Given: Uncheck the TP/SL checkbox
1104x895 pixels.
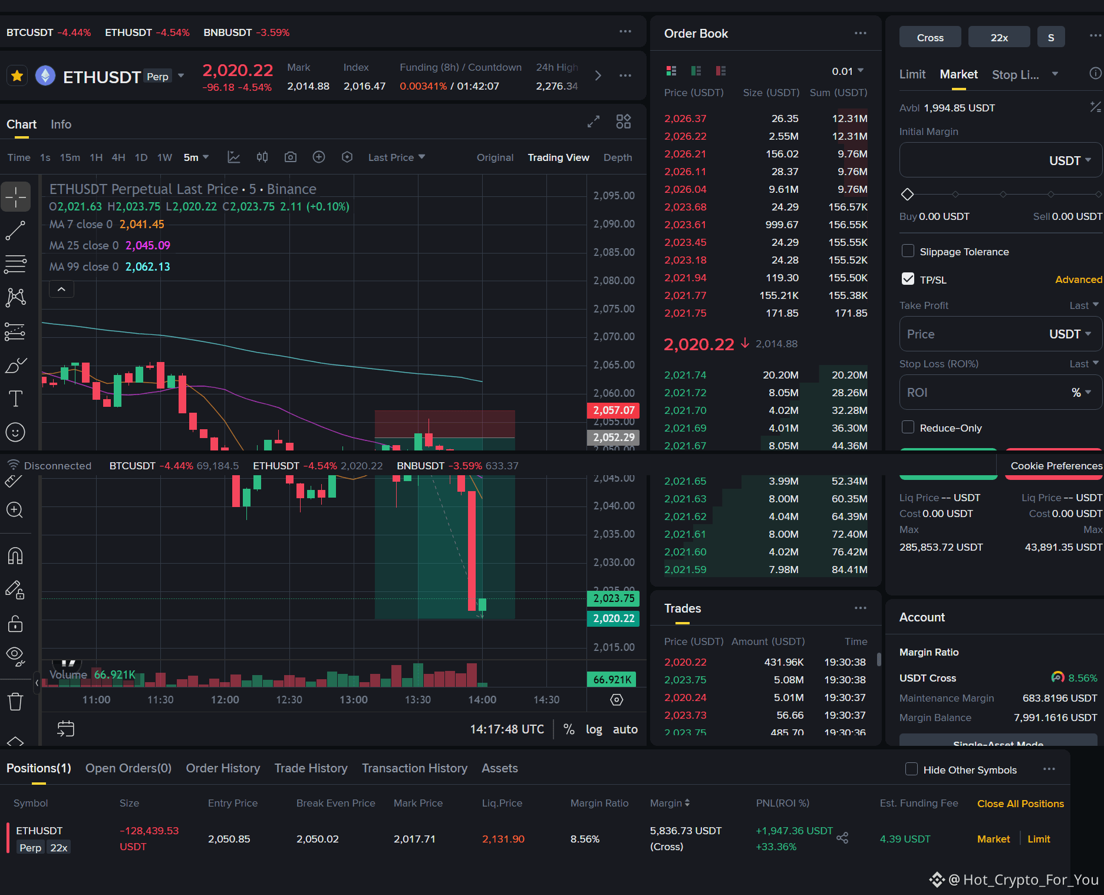Looking at the screenshot, I should coord(908,279).
